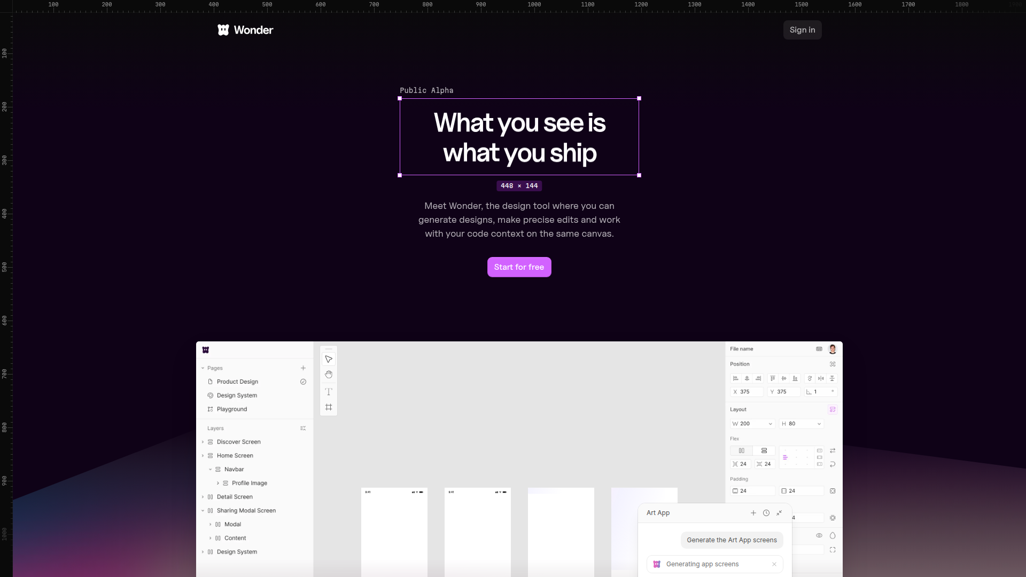Click the collapse all layers icon

[x=303, y=428]
